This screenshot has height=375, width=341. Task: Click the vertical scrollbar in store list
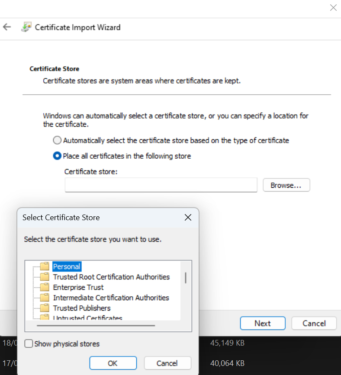click(x=186, y=278)
